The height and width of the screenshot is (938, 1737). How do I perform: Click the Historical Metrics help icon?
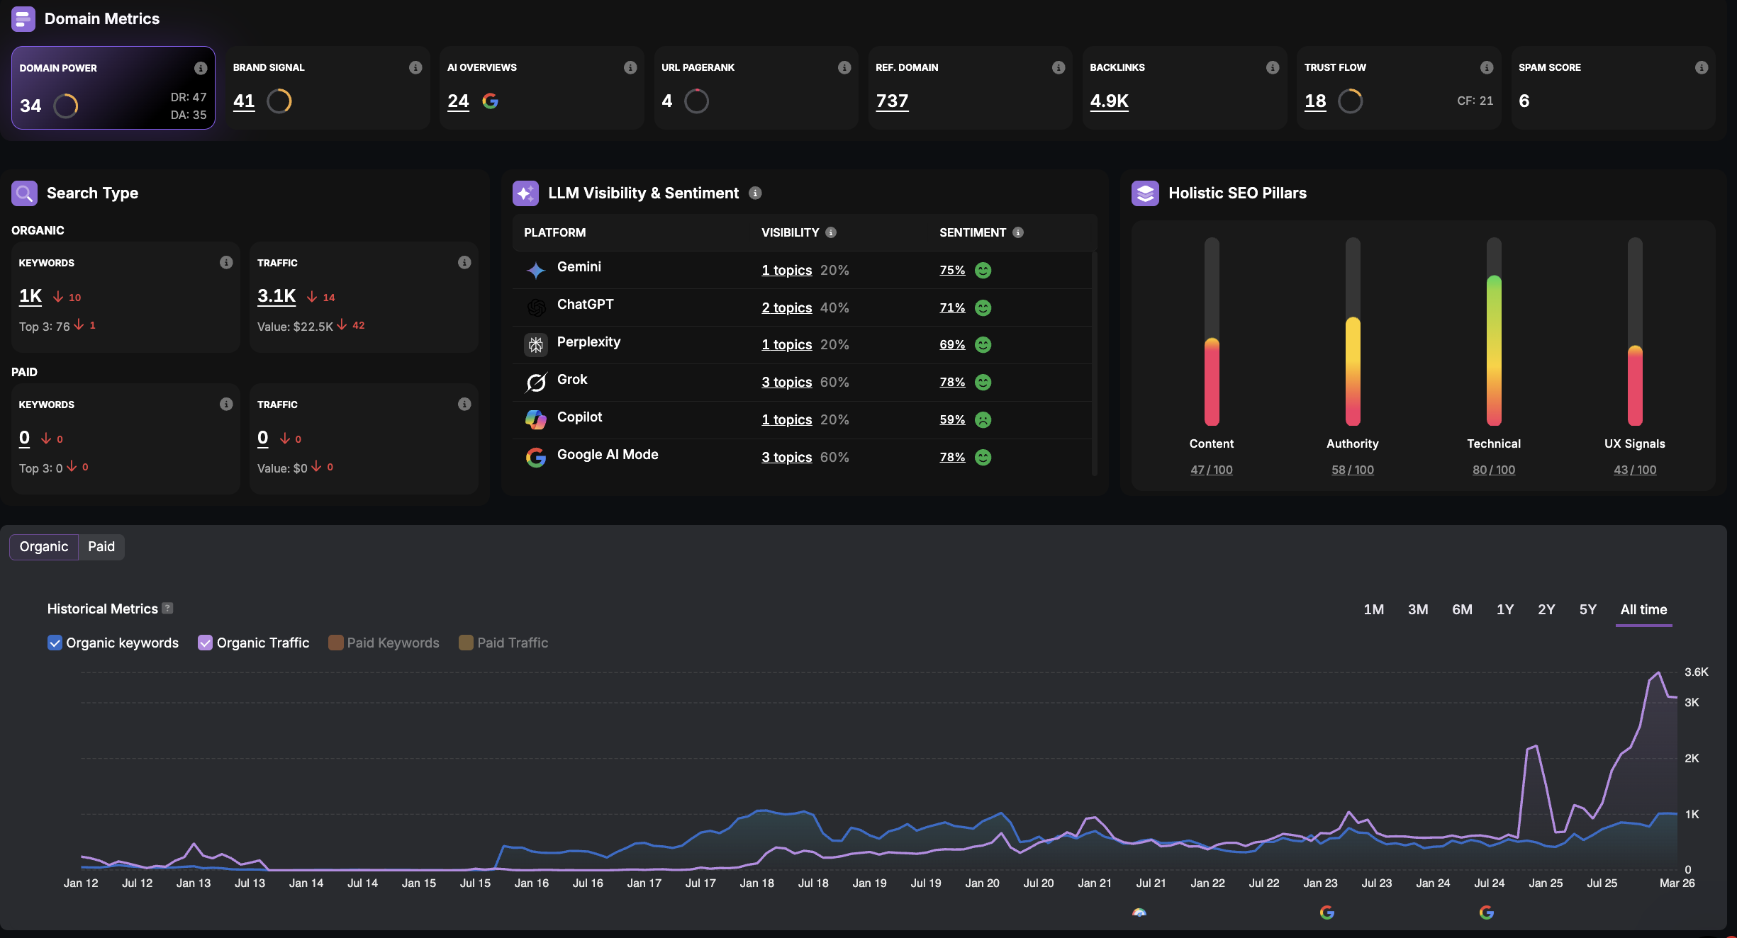pyautogui.click(x=168, y=608)
